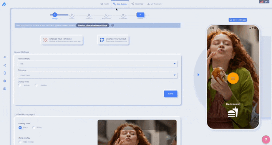Go to the Advanced step circle
The height and width of the screenshot is (145, 272).
pos(123,15)
